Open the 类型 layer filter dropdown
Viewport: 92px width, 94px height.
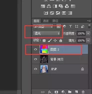pyautogui.click(x=43, y=26)
